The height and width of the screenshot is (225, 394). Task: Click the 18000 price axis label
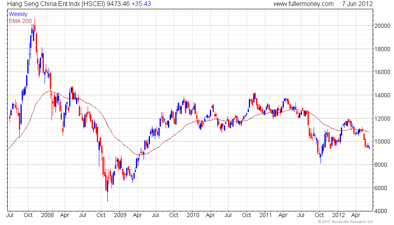click(x=382, y=49)
